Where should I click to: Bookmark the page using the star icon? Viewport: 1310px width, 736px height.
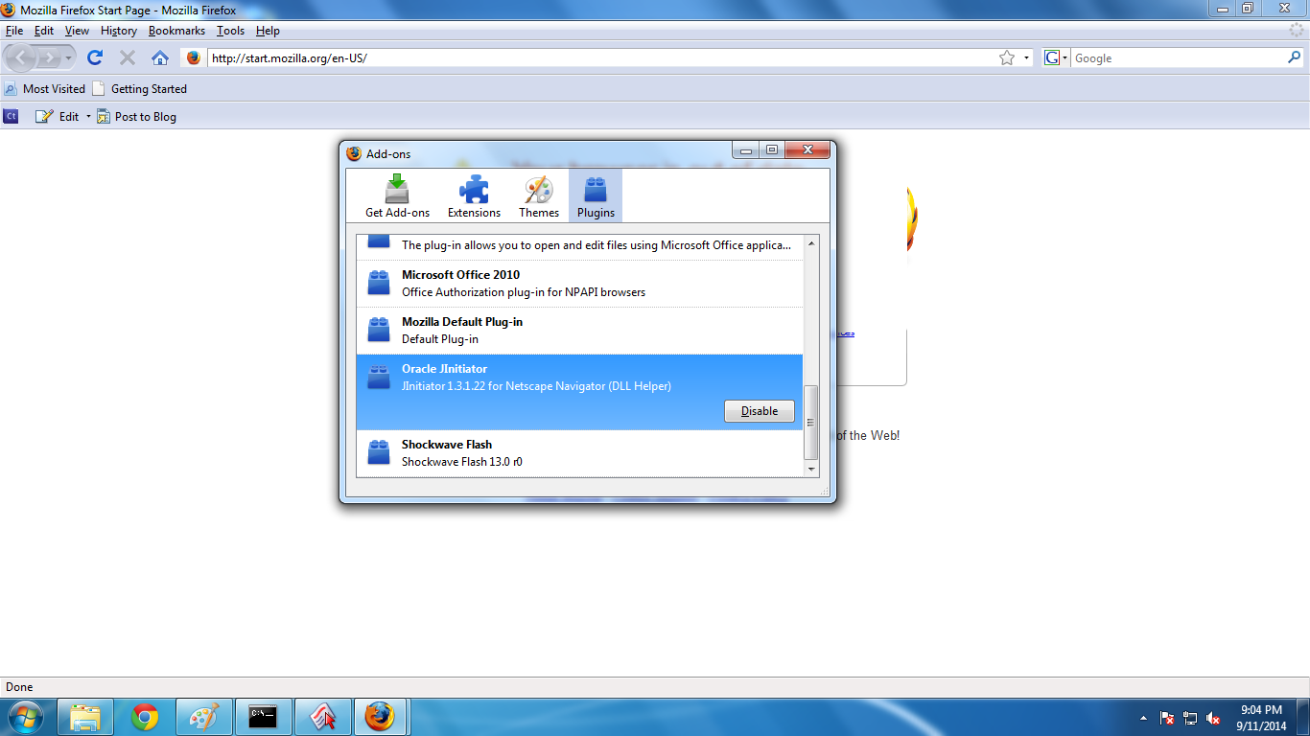pos(1007,57)
